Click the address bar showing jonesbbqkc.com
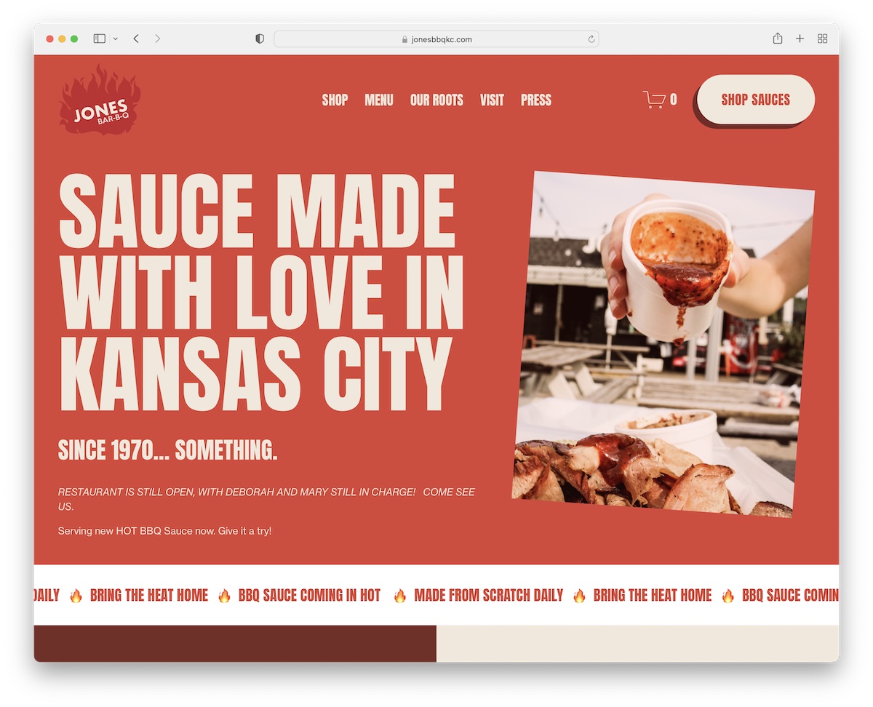873x707 pixels. [x=436, y=39]
